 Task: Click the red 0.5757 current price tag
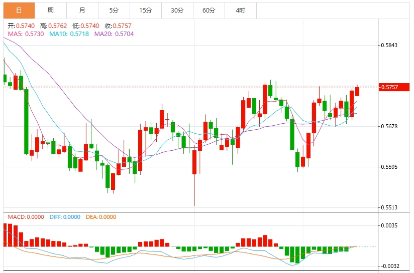(394, 87)
